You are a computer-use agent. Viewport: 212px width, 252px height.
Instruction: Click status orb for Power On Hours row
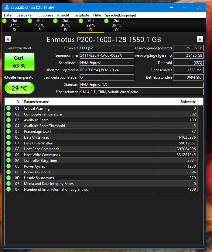(x=9, y=172)
